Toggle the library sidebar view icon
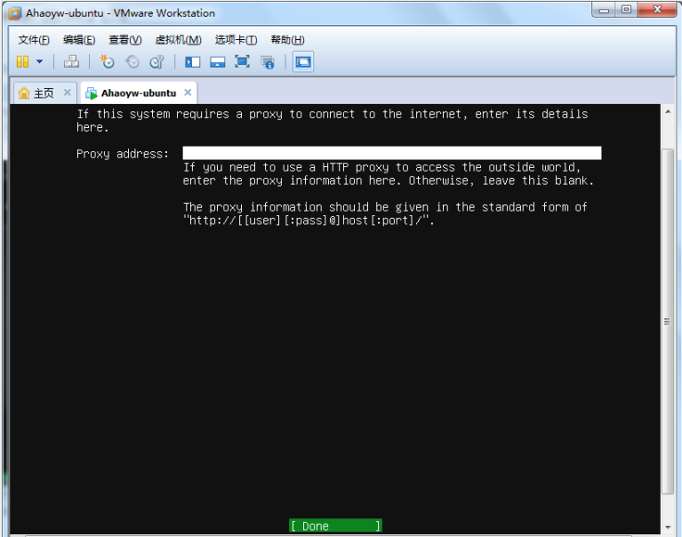This screenshot has height=537, width=682. (192, 61)
